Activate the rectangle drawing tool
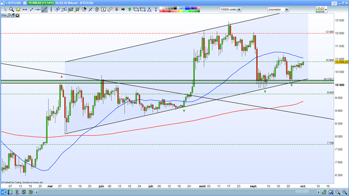Image resolution: width=349 pixels, height=196 pixels. pos(143,9)
